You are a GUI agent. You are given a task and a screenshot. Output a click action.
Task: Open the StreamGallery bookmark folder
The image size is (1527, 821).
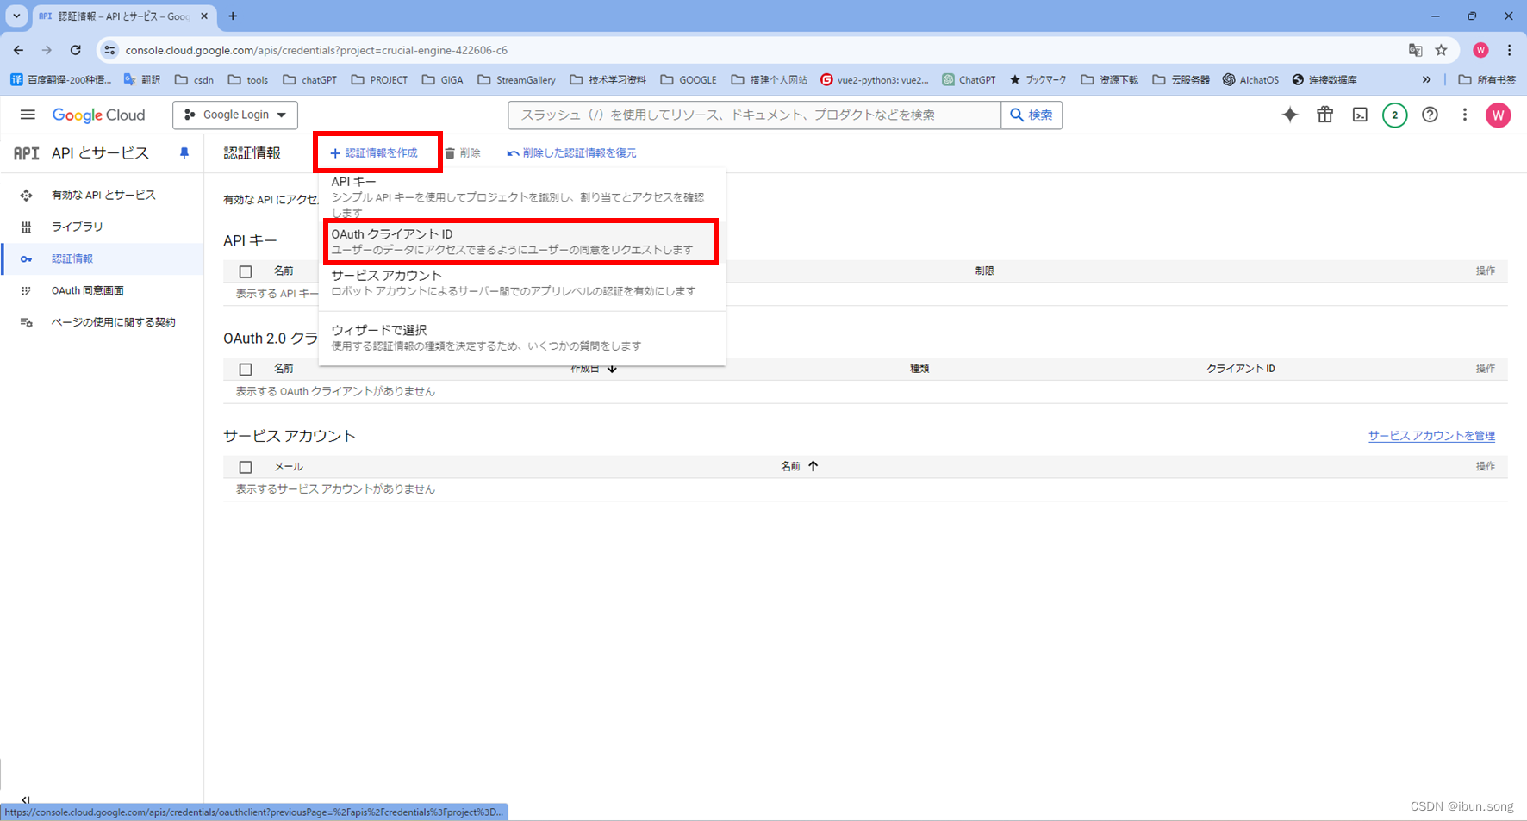516,79
